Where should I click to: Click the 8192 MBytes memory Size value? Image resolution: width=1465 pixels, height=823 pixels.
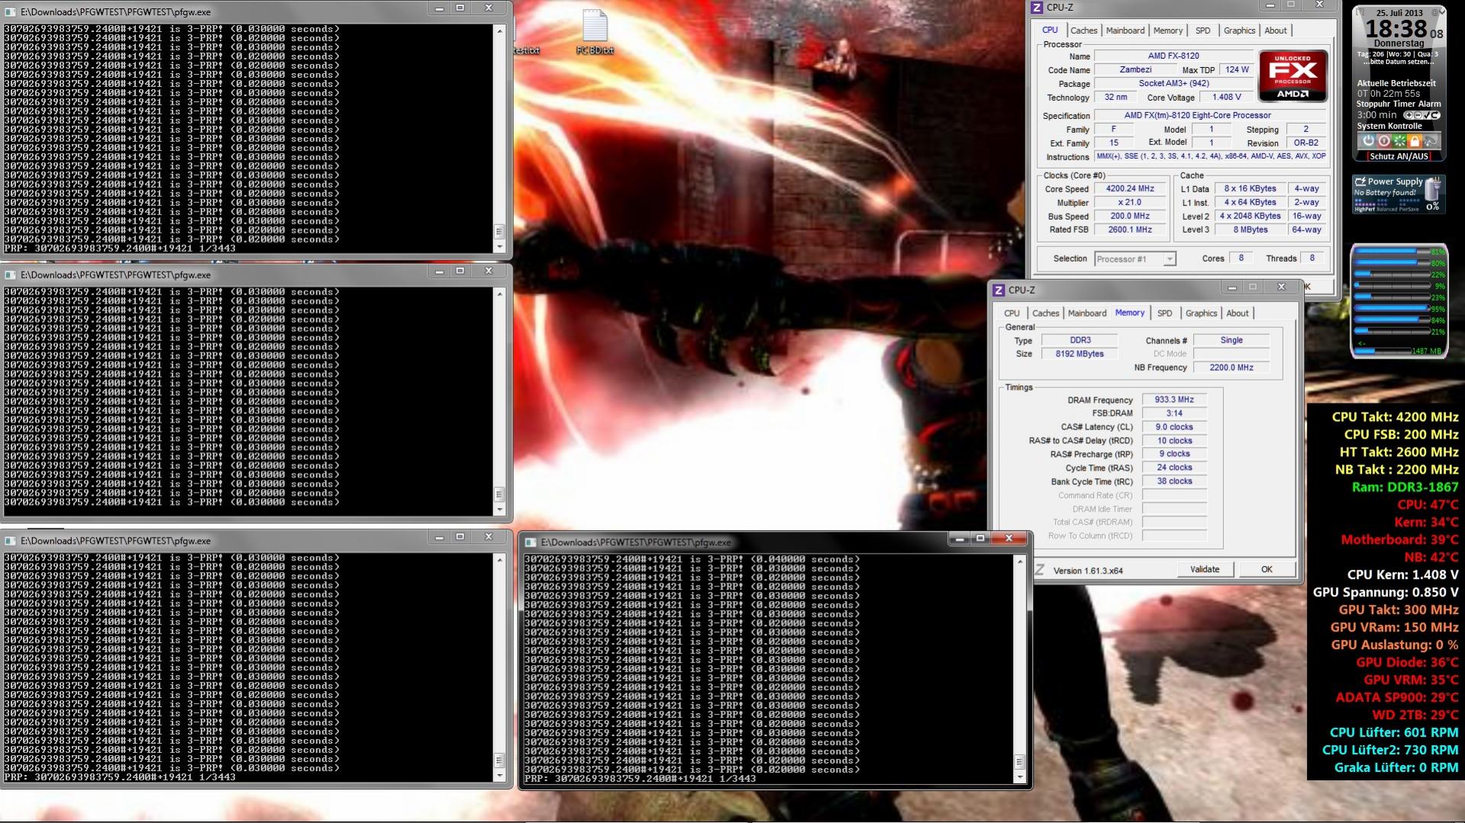click(x=1079, y=354)
